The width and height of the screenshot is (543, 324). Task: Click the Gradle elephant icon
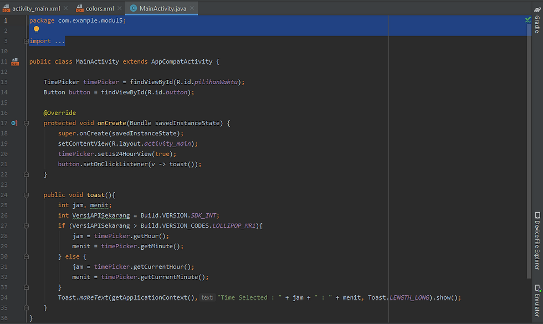[537, 11]
